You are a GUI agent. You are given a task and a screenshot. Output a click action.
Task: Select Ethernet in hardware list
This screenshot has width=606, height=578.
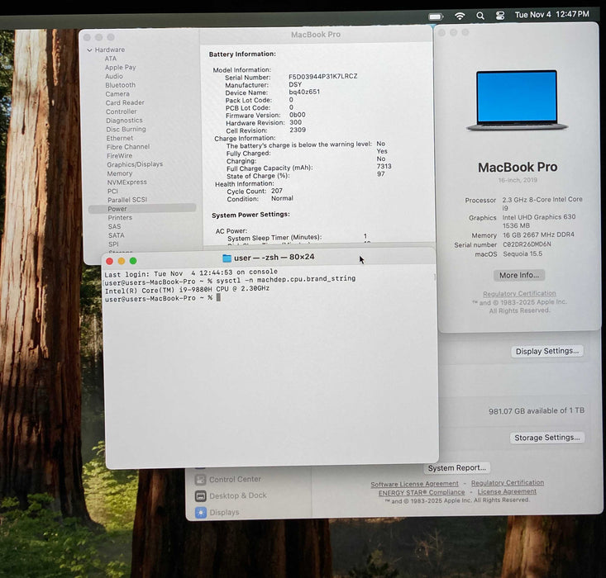pyautogui.click(x=120, y=138)
